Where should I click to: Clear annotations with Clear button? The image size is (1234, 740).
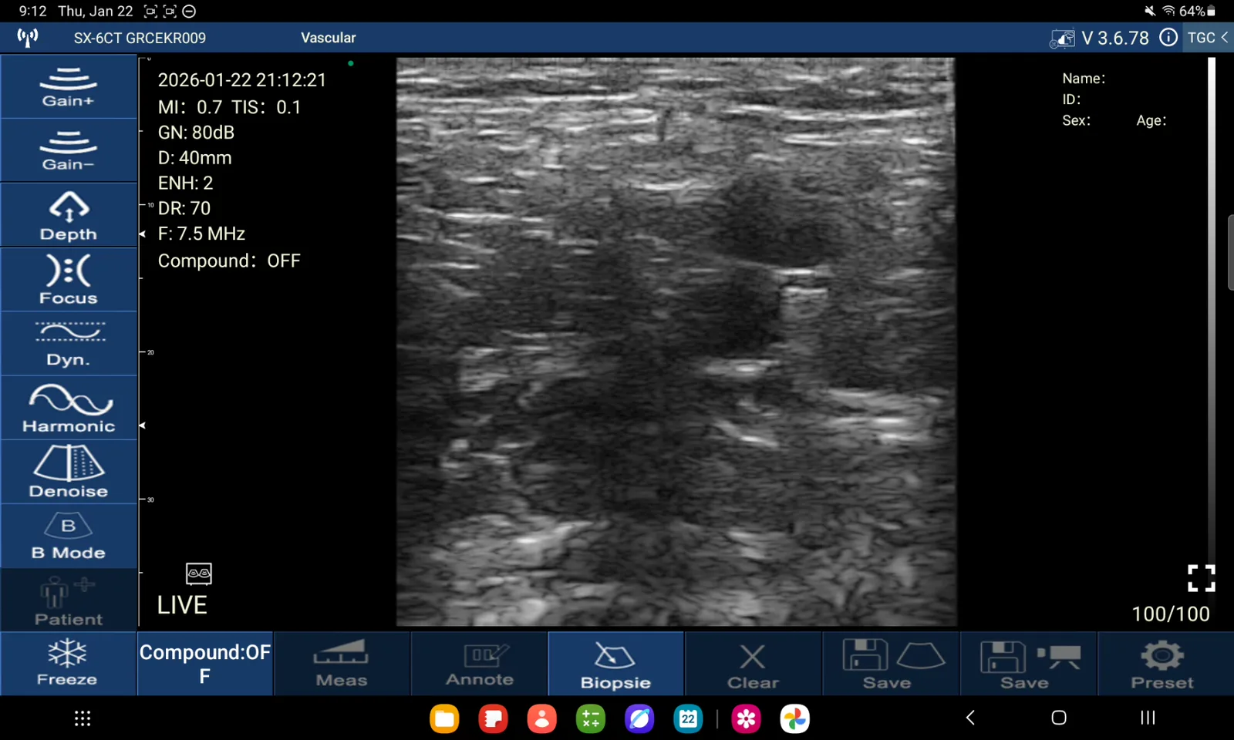pyautogui.click(x=753, y=664)
